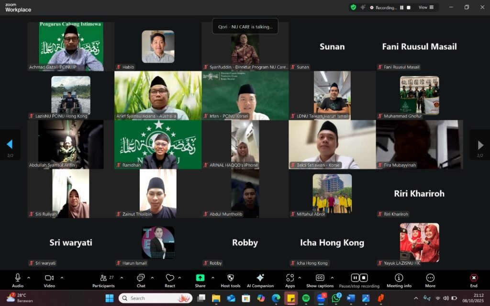Open Spotify from the Windows taskbar
This screenshot has height=306, width=490.
tap(306, 298)
